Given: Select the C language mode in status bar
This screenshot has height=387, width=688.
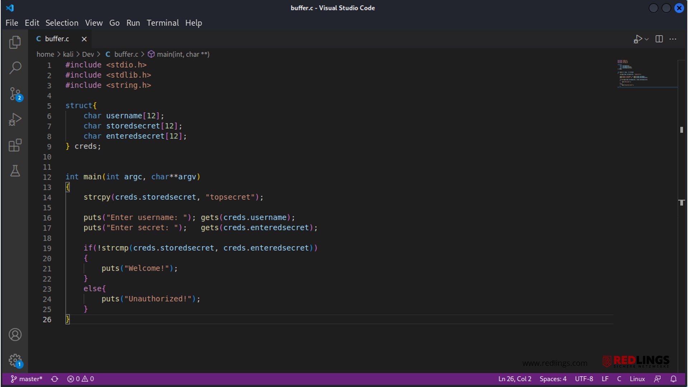Looking at the screenshot, I should (619, 379).
